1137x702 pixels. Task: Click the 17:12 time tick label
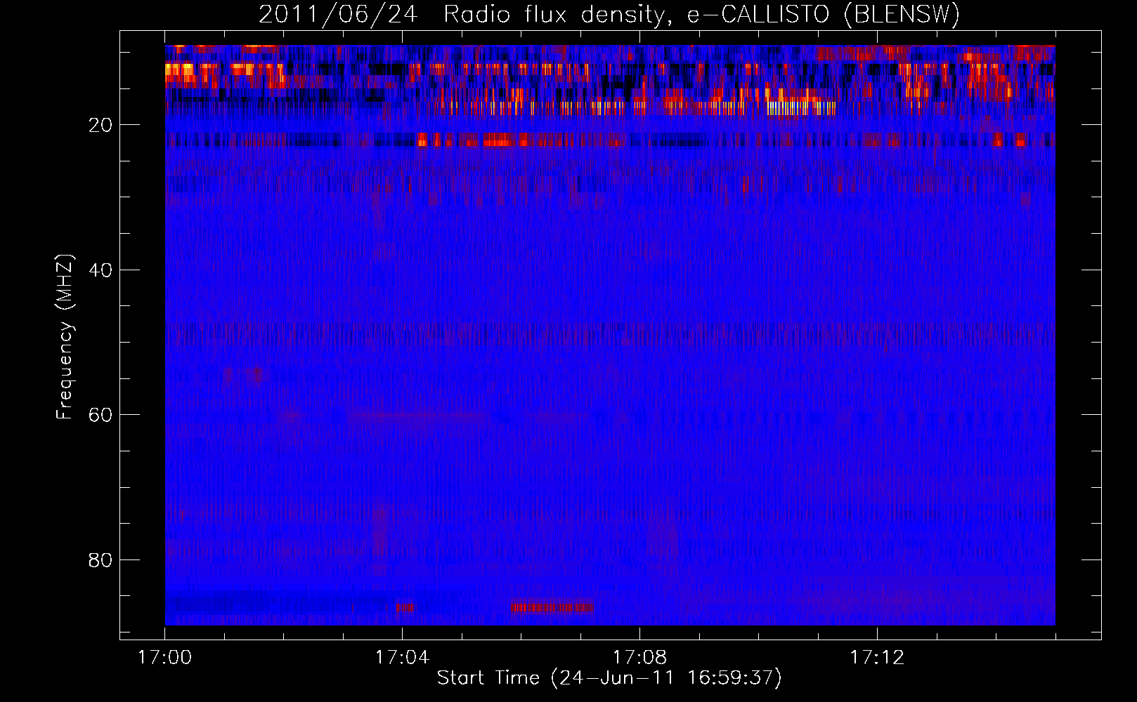click(877, 658)
